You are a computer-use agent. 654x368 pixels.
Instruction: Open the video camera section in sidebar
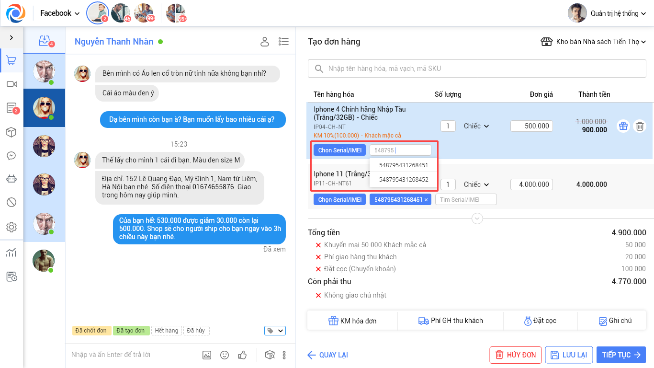11,84
